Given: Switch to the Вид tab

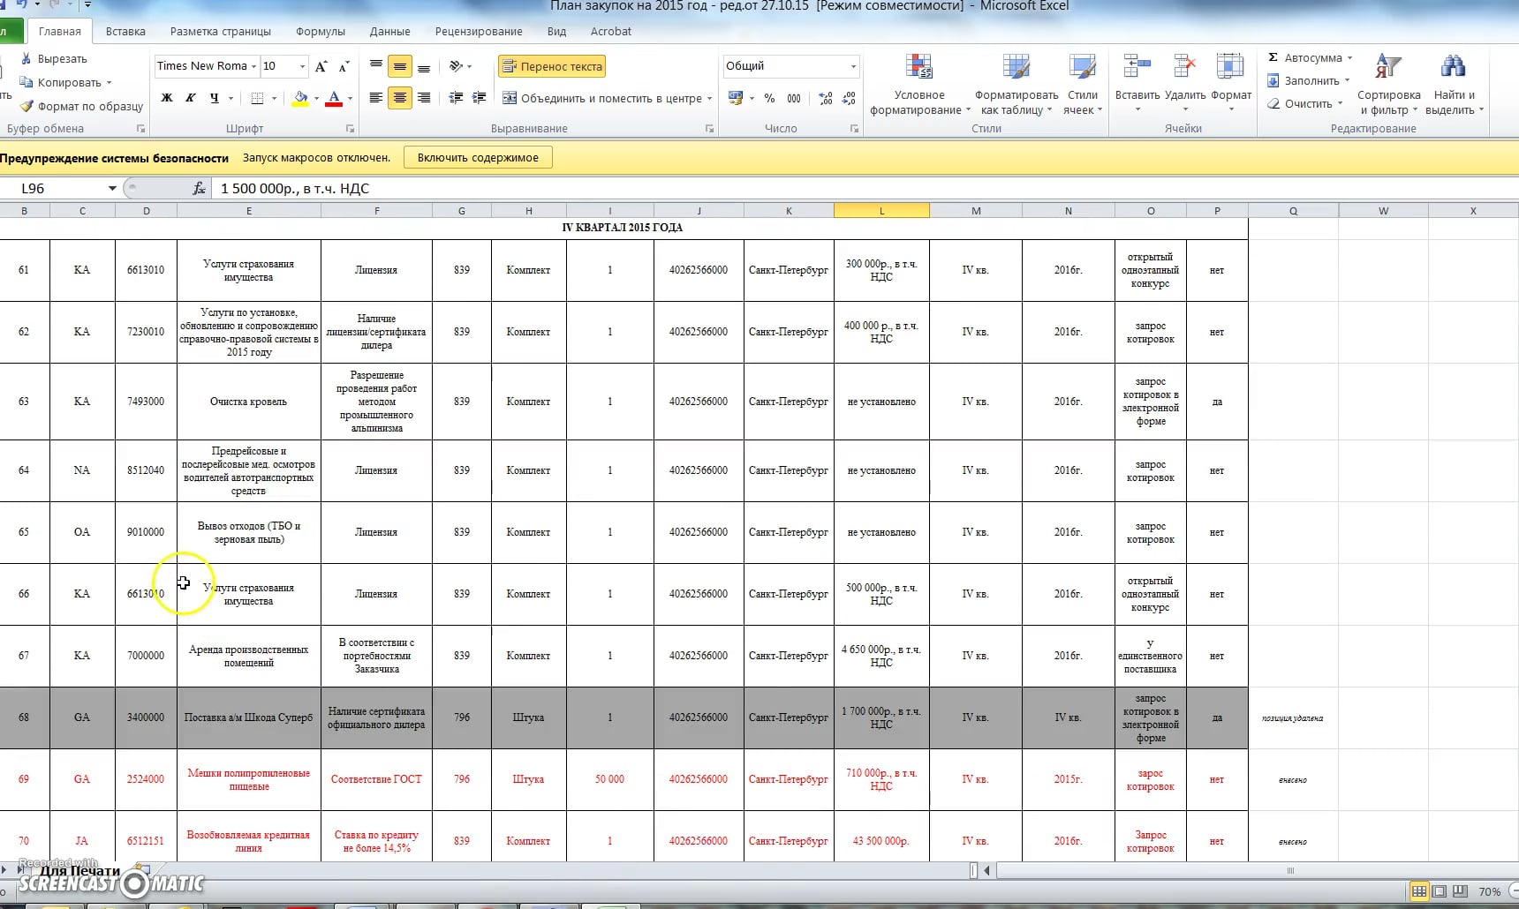Looking at the screenshot, I should pos(556,31).
